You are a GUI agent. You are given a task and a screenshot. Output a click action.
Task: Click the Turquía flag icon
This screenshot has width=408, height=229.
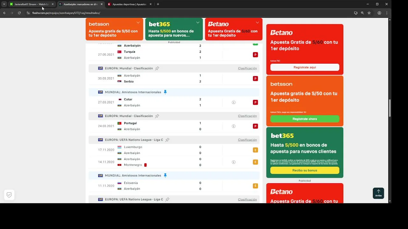[x=120, y=52]
